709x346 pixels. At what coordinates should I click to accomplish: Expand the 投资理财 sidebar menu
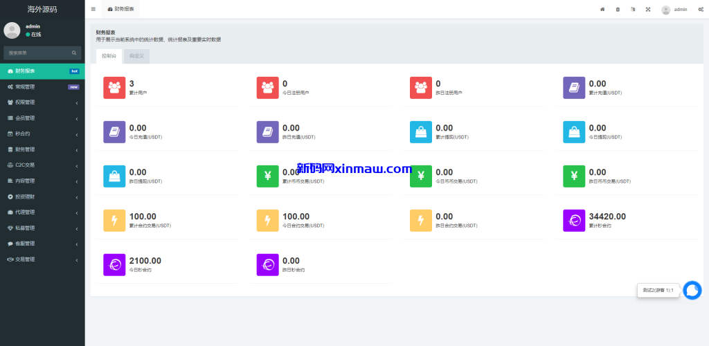click(x=42, y=197)
